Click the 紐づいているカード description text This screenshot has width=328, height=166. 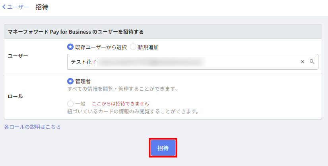tap(132, 111)
